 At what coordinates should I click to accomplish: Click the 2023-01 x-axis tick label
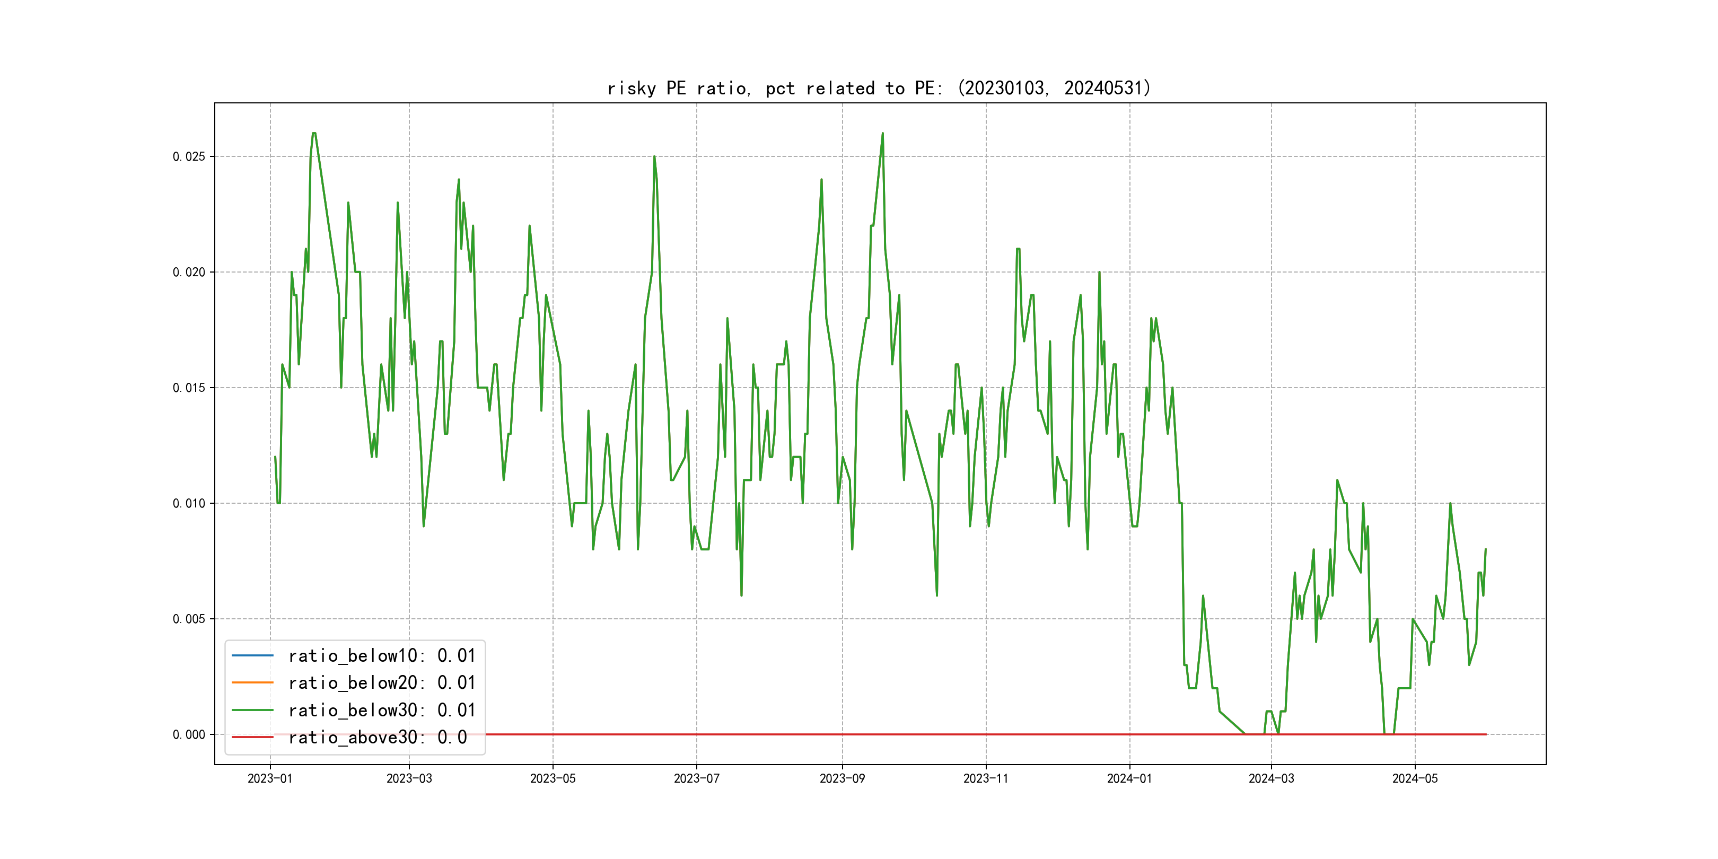270,778
